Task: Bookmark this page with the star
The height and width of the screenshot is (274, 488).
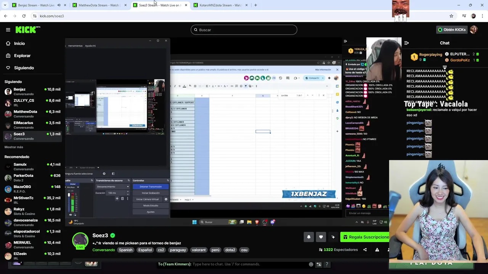Action: (x=451, y=16)
